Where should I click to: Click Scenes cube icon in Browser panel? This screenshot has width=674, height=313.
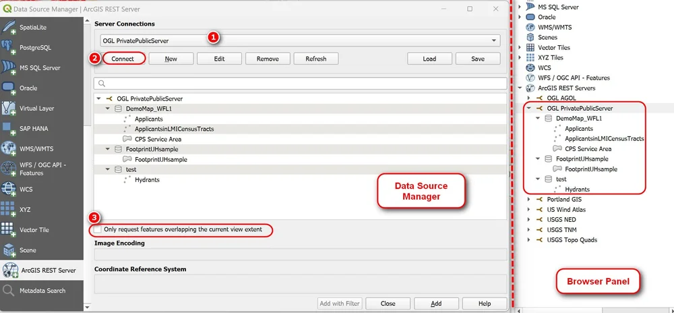point(530,37)
